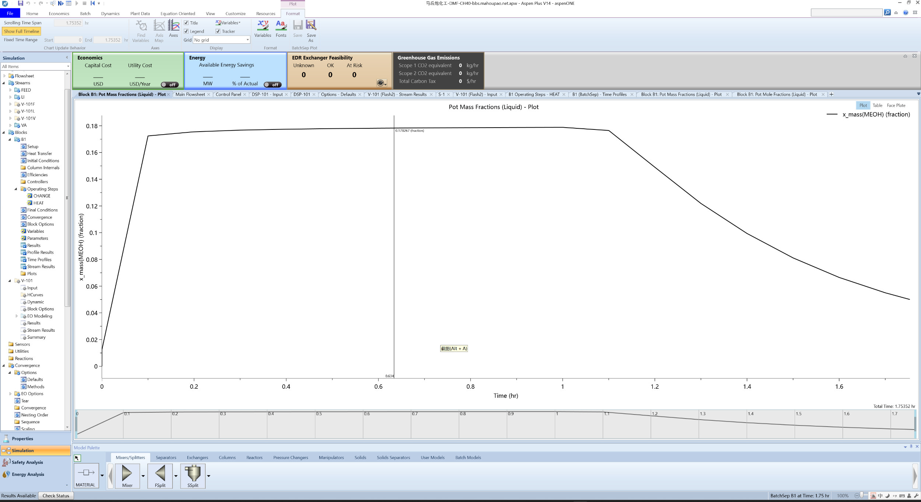The image size is (921, 502).
Task: Select the Separators palette tab
Action: click(166, 458)
